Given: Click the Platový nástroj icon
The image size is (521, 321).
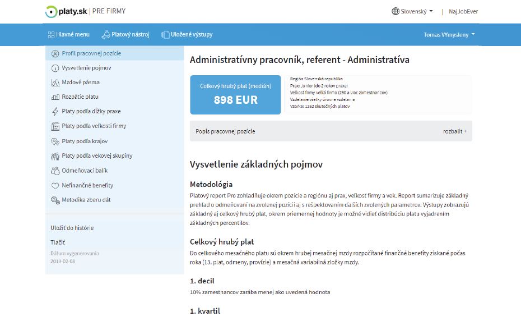Looking at the screenshot, I should (105, 35).
